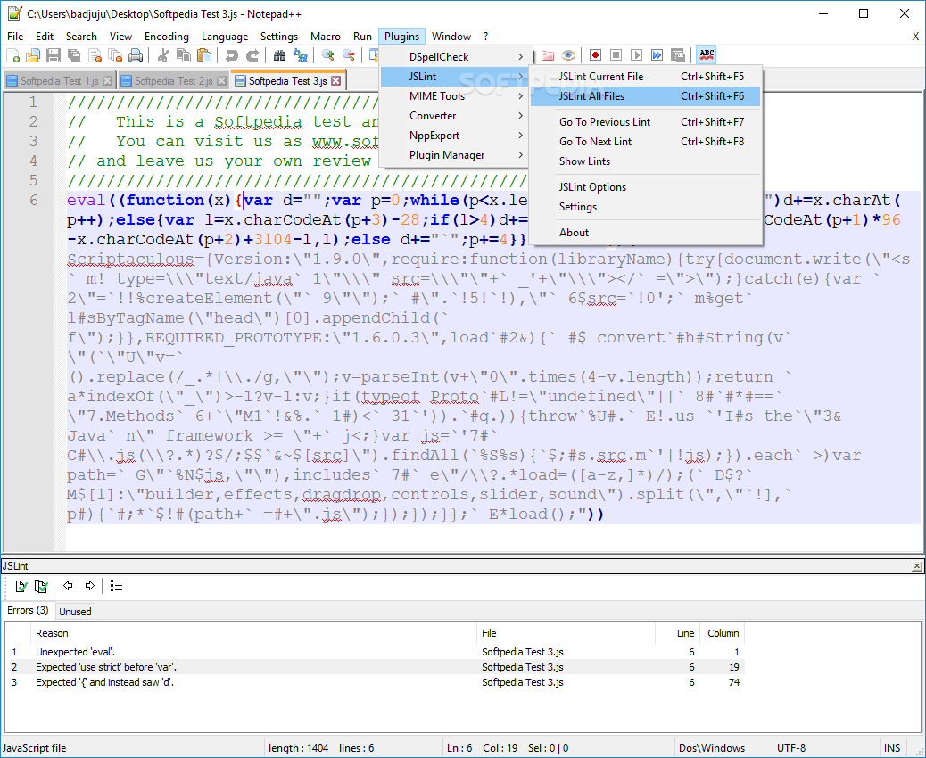Click the Save file toolbar icon
The width and height of the screenshot is (926, 758).
tap(54, 55)
